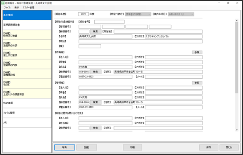Open the 【特建】建築物の内部 section
This screenshot has height=155, width=243.
(27, 64)
